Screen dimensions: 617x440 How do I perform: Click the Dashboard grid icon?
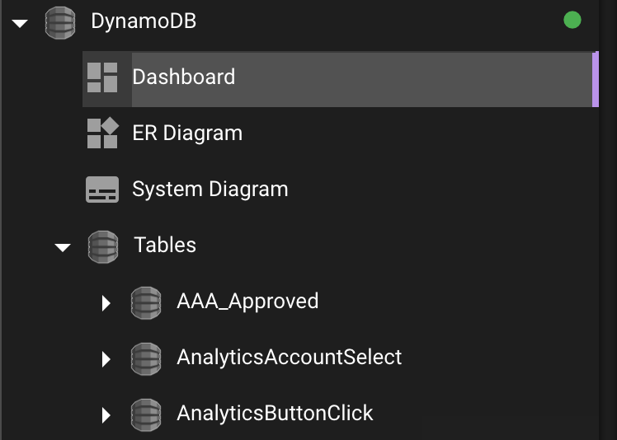(102, 77)
